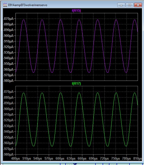
Task: Click -870µA on the I(R17) pane axis
Action: 8,92
